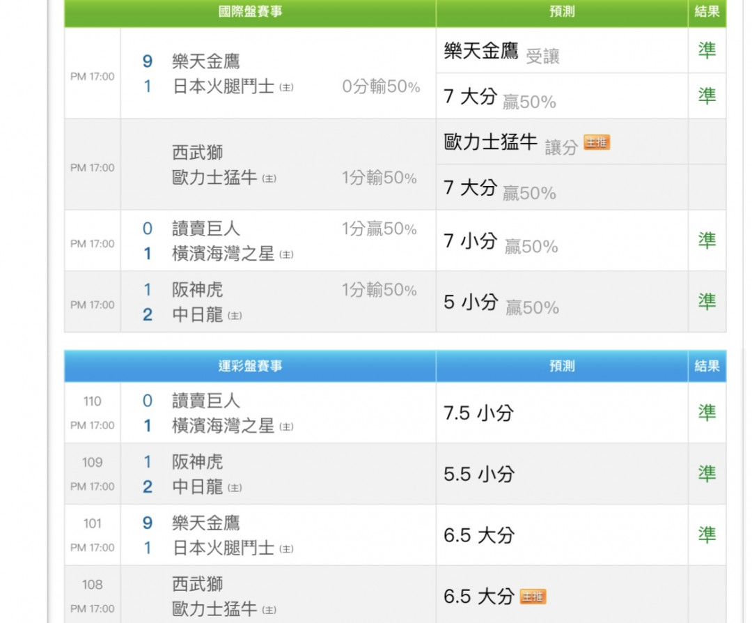Click the 主推 badge beside 歐力士猛牛 讓分
Screen dimensions: 752x623
pos(597,143)
